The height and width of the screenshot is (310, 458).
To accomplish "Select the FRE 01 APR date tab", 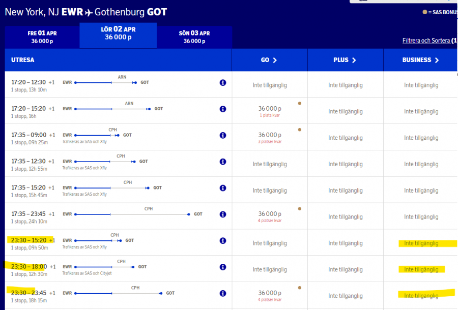I will (x=42, y=37).
